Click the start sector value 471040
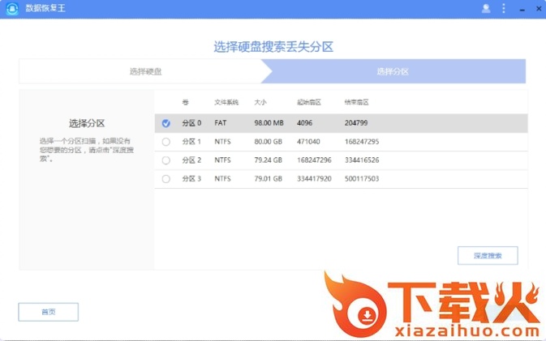Screen dimensions: 546x341 click(308, 142)
